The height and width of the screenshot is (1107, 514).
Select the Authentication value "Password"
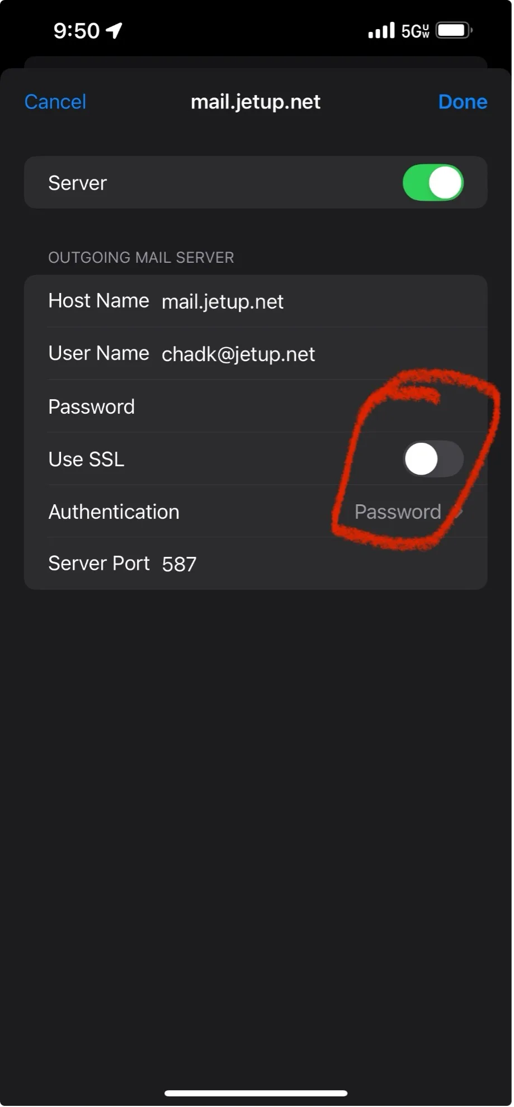398,512
